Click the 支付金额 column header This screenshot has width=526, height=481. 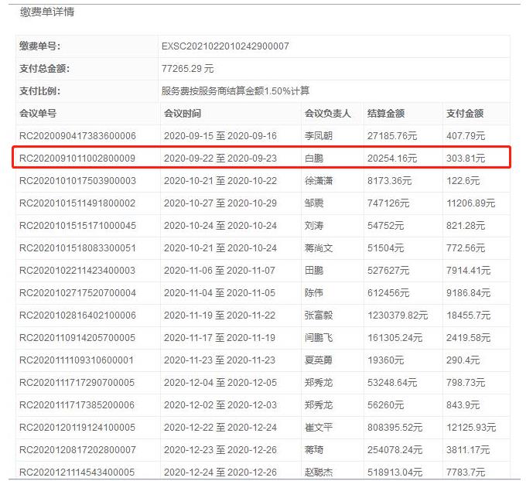[465, 114]
